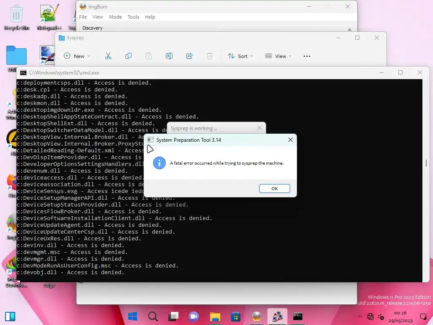Click the cmd.exe title bar icon

coord(23,73)
